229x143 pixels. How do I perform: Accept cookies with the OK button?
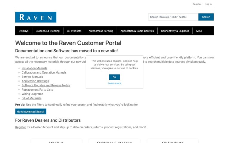[114, 77]
